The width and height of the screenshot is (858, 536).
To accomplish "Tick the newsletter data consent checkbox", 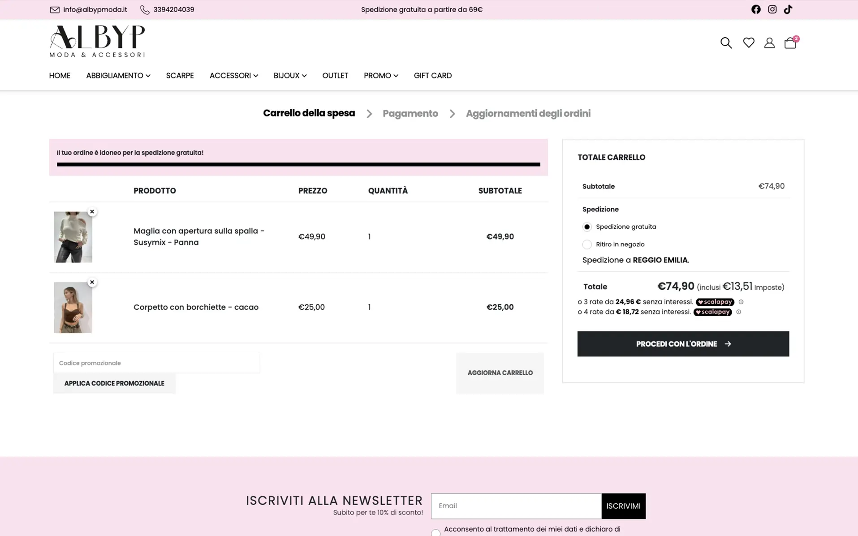I will tap(435, 532).
